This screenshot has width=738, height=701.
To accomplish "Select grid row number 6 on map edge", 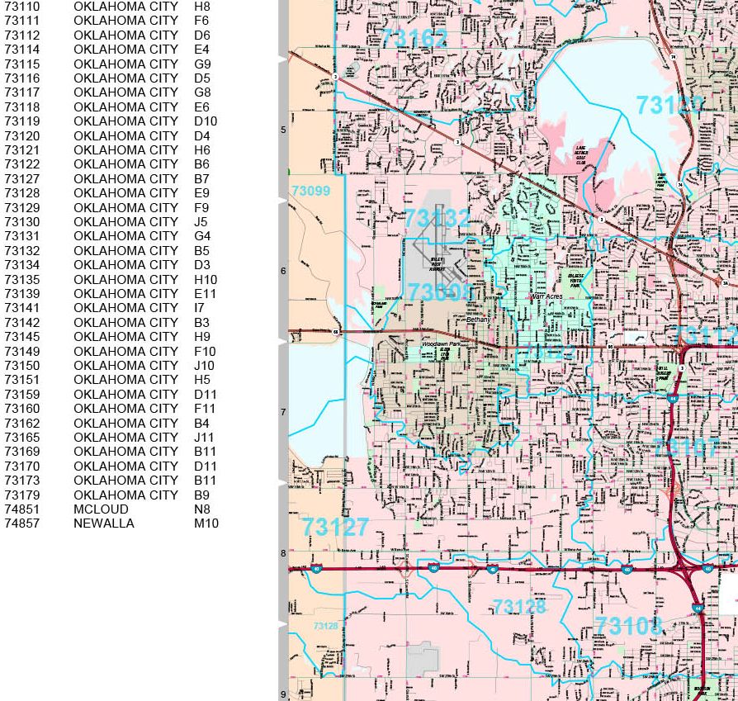I will click(x=283, y=271).
